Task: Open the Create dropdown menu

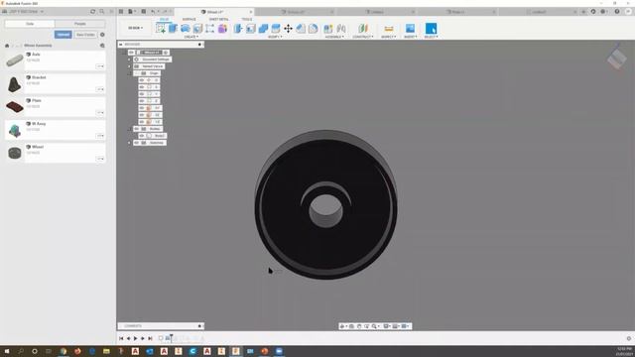Action: tap(191, 37)
